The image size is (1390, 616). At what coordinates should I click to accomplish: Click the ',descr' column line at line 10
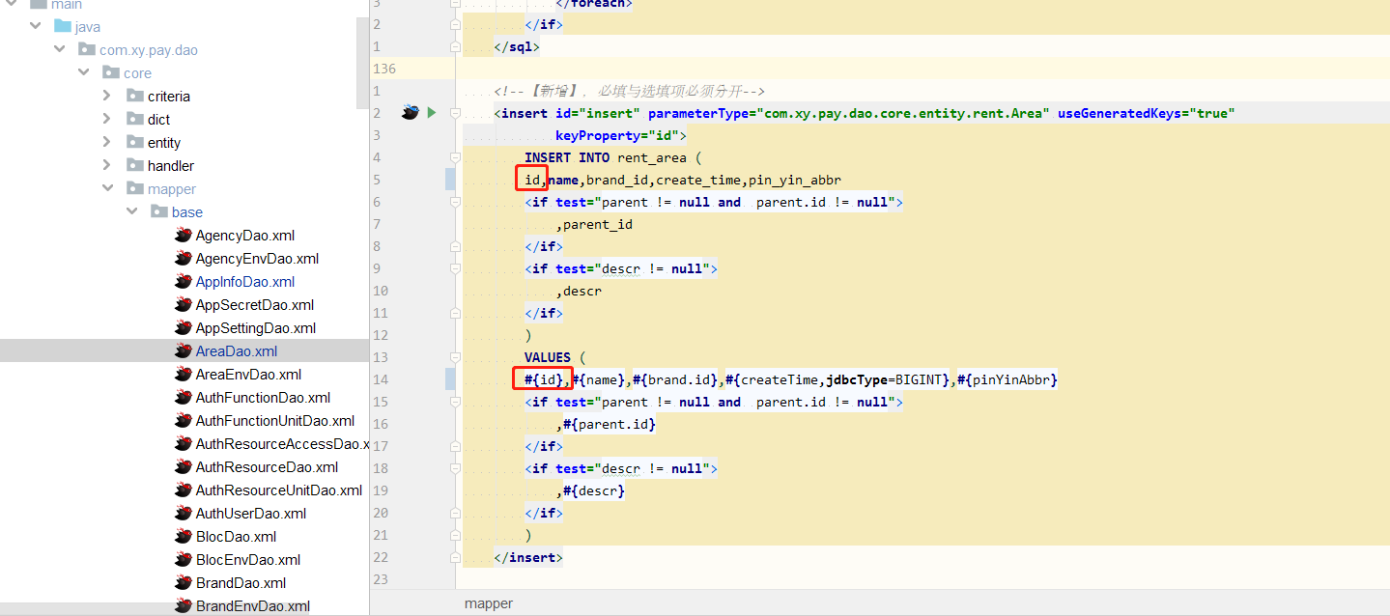pos(579,291)
